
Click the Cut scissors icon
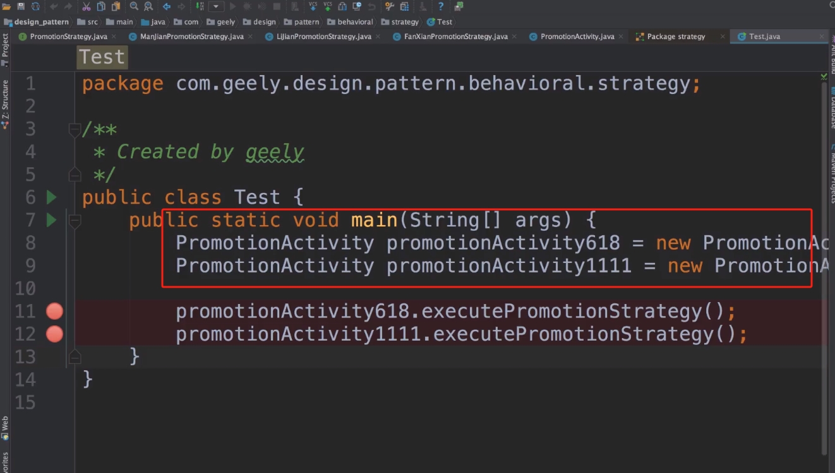click(87, 6)
